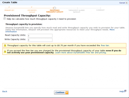Click the current step circle marker

pos(55,8)
